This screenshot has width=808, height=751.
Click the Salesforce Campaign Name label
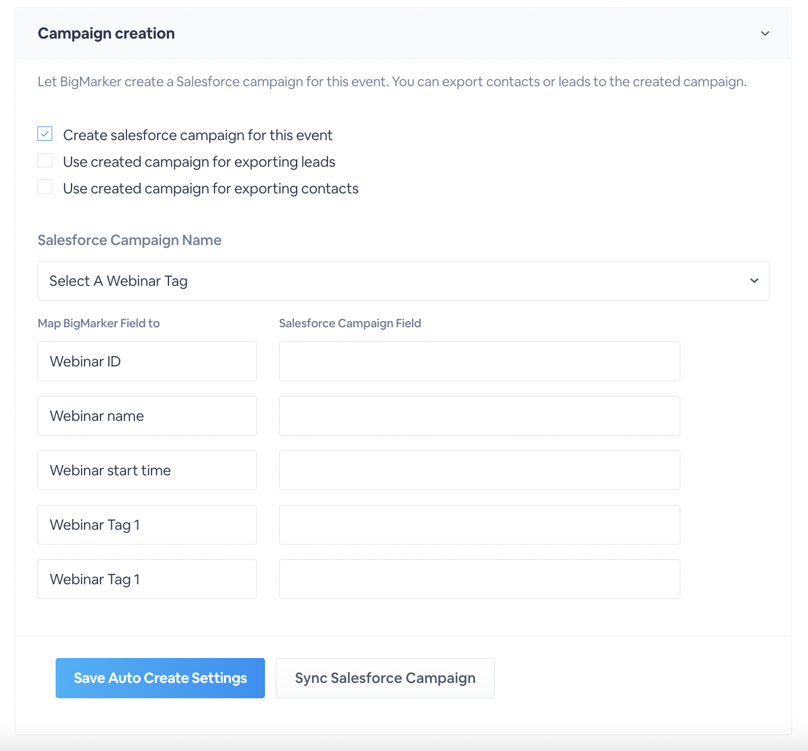(x=129, y=240)
